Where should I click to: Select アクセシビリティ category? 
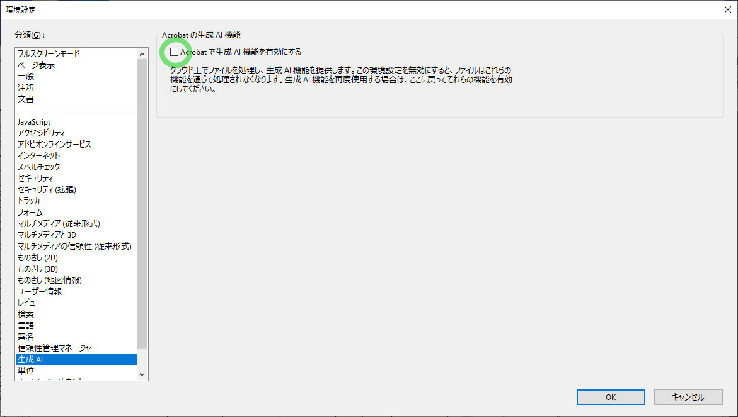42,133
